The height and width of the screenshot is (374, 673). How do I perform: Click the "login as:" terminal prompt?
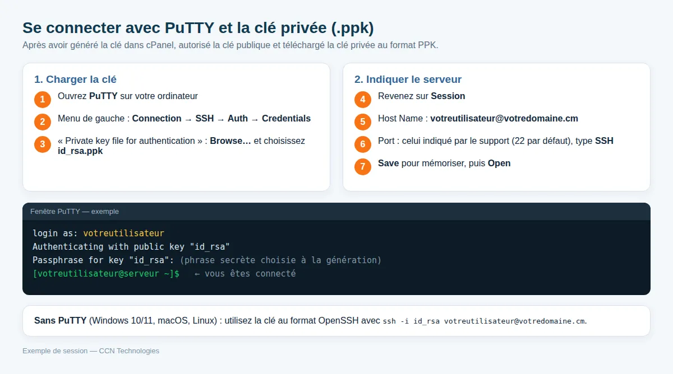[56, 233]
